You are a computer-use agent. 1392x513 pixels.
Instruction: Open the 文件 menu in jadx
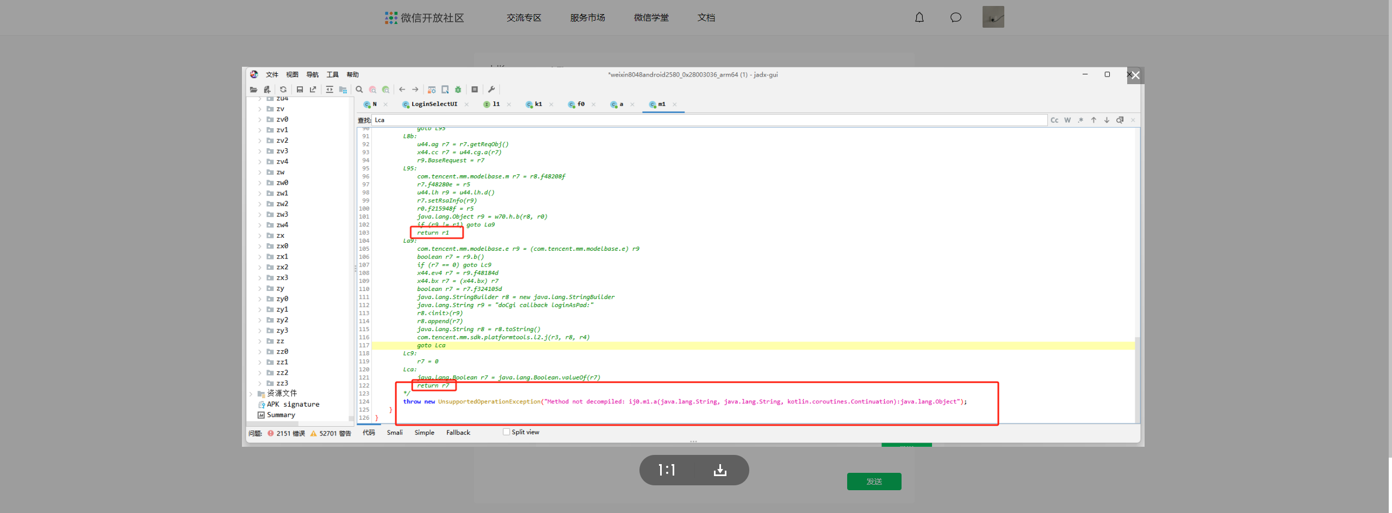click(x=272, y=74)
